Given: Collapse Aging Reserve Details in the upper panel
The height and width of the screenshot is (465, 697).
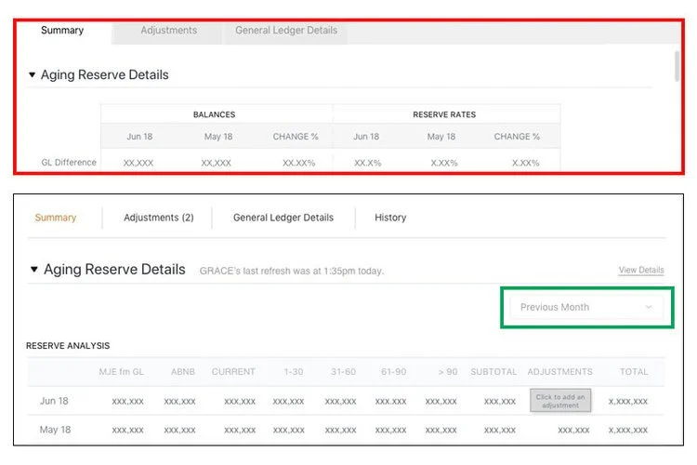Looking at the screenshot, I should tap(32, 74).
